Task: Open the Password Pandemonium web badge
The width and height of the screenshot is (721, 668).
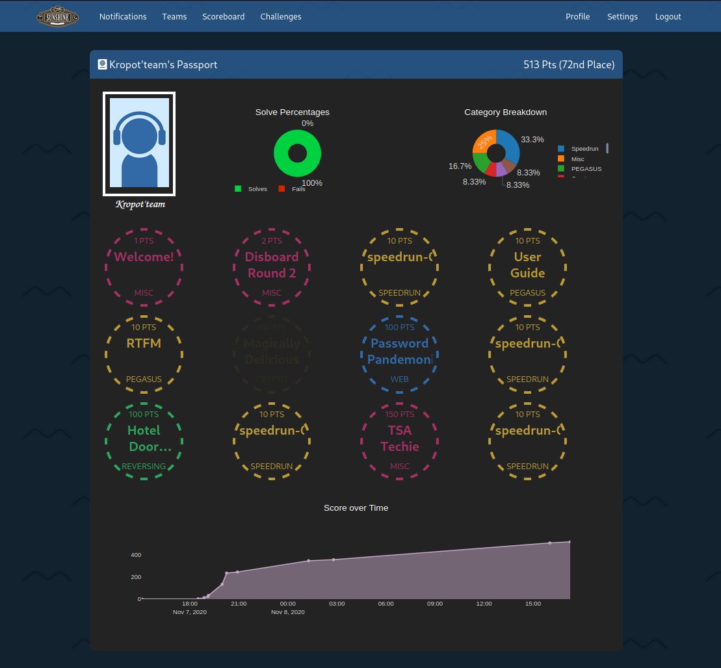Action: pos(400,354)
